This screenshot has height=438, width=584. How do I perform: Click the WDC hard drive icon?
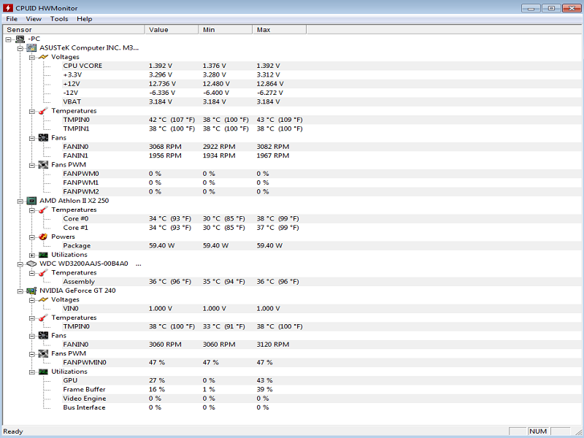tap(31, 264)
